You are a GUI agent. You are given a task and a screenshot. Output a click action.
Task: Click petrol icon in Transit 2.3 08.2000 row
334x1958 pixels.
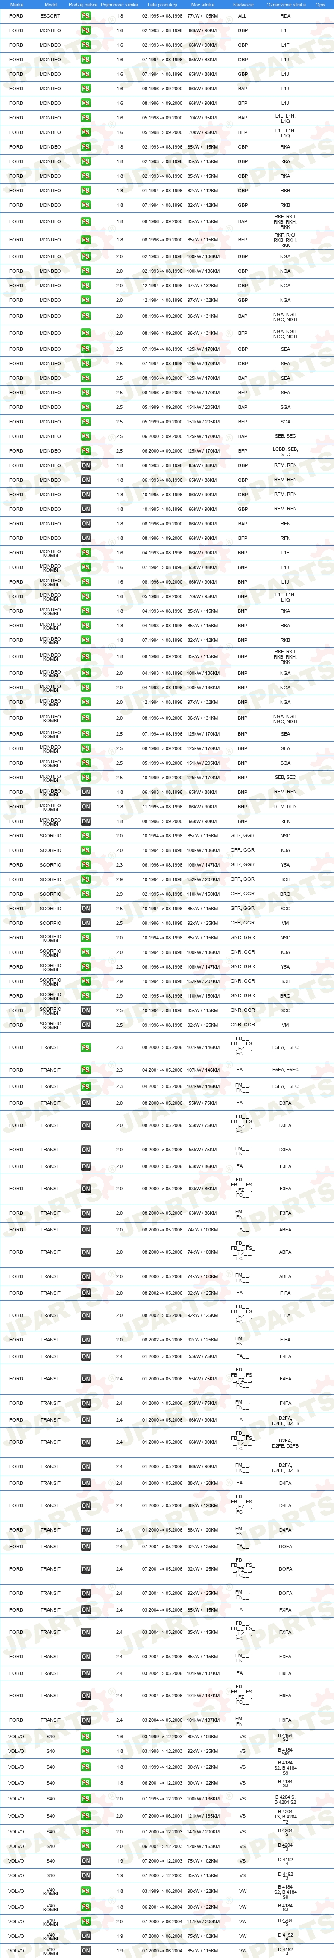pyautogui.click(x=85, y=1047)
